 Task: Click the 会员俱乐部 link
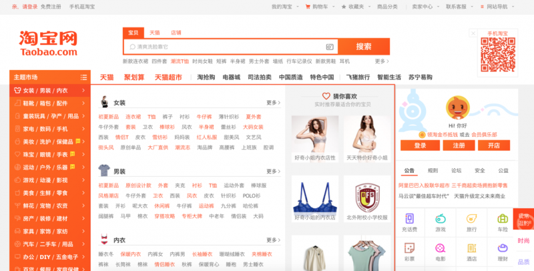tap(484, 135)
